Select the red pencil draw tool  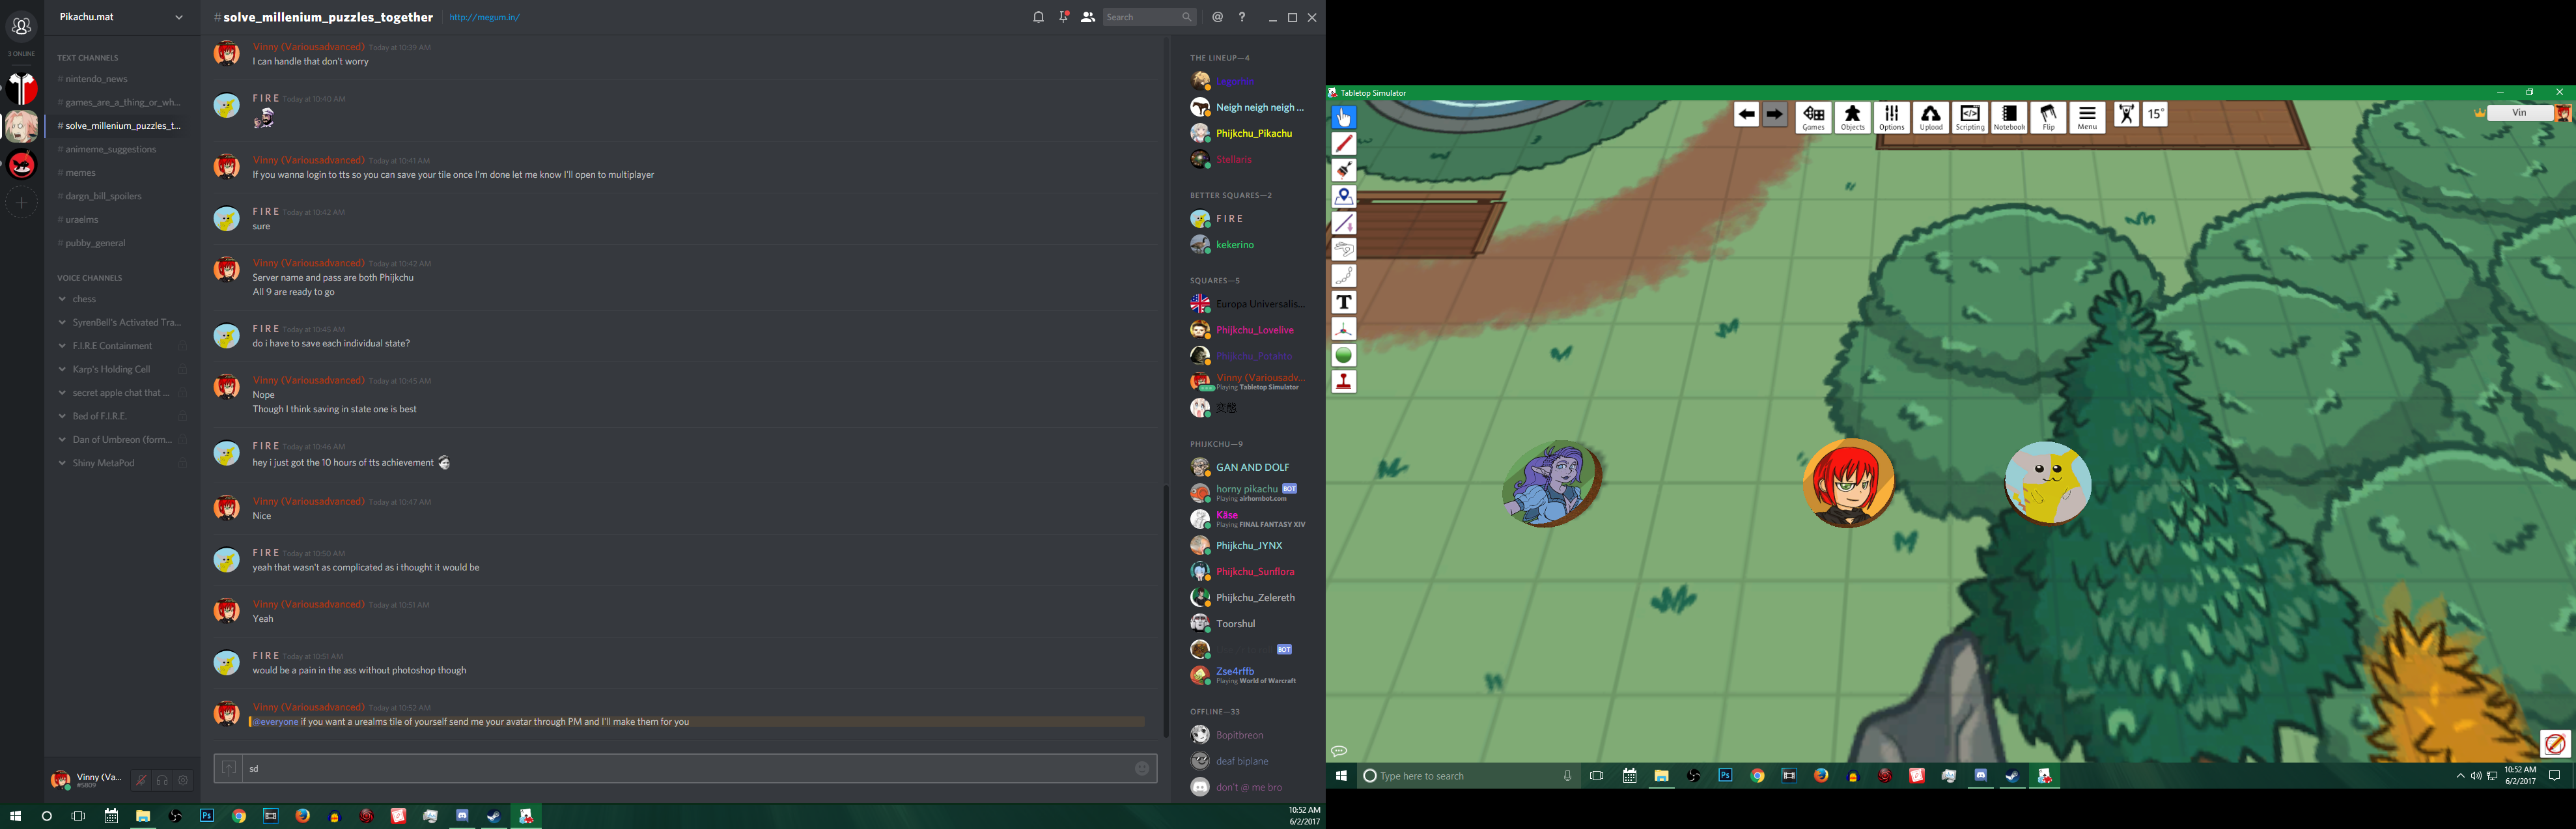pyautogui.click(x=1343, y=144)
